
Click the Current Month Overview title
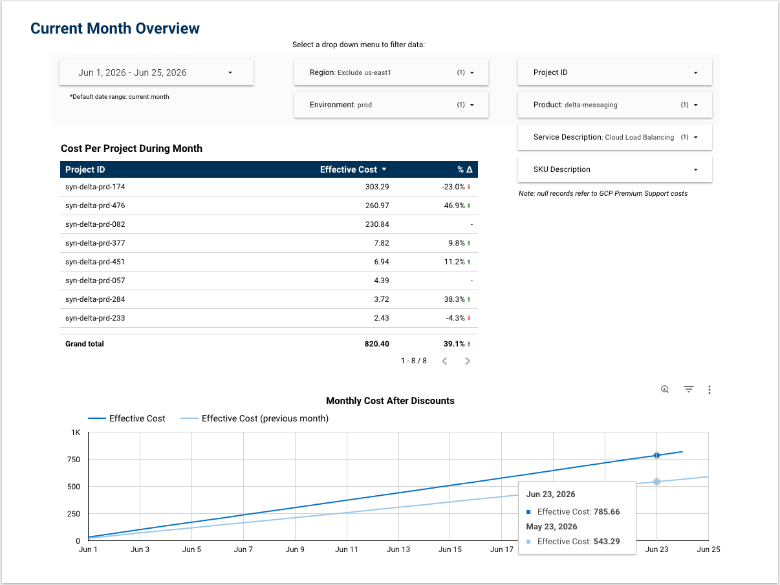click(x=115, y=28)
